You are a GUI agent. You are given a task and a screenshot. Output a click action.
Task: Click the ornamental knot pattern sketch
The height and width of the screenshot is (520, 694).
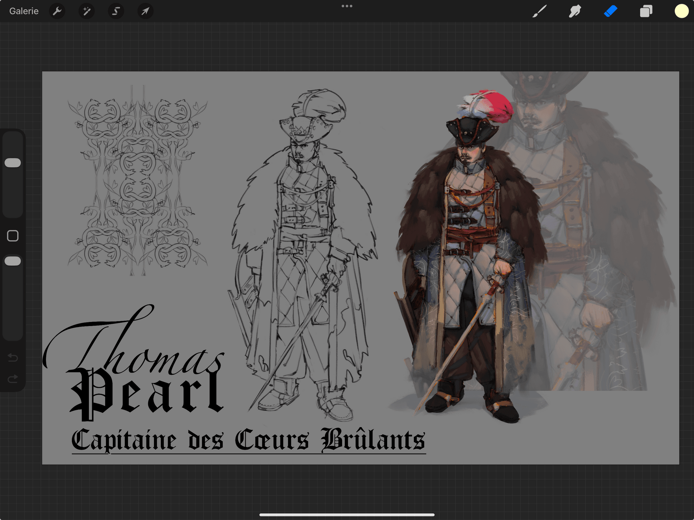(x=137, y=181)
